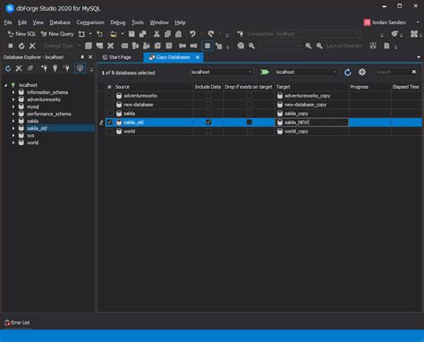Click the Cancel X icon in second toolbar
This screenshot has width=424, height=342.
tap(32, 46)
